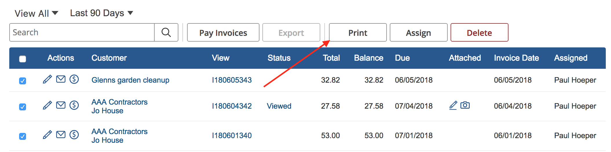611x152 pixels.
Task: Sort by the Invoice Date column header
Action: pyautogui.click(x=516, y=58)
